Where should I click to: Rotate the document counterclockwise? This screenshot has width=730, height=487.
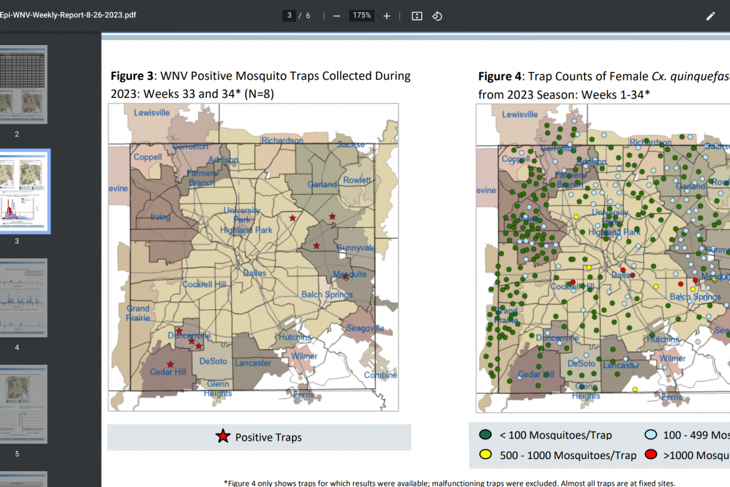tap(437, 16)
